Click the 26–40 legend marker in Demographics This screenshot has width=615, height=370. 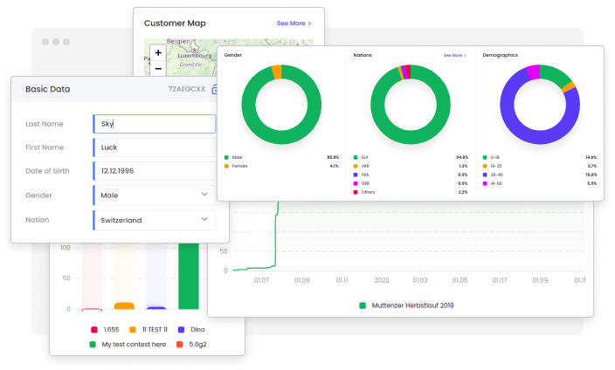(x=485, y=175)
